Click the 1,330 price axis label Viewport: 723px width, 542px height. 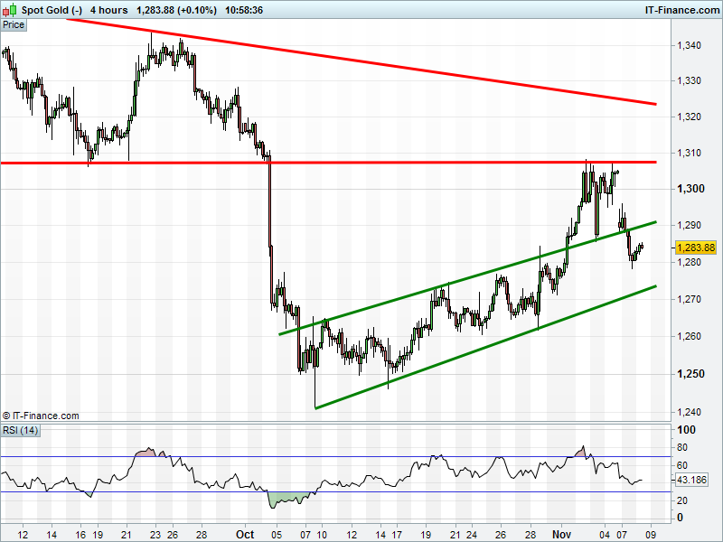point(689,80)
